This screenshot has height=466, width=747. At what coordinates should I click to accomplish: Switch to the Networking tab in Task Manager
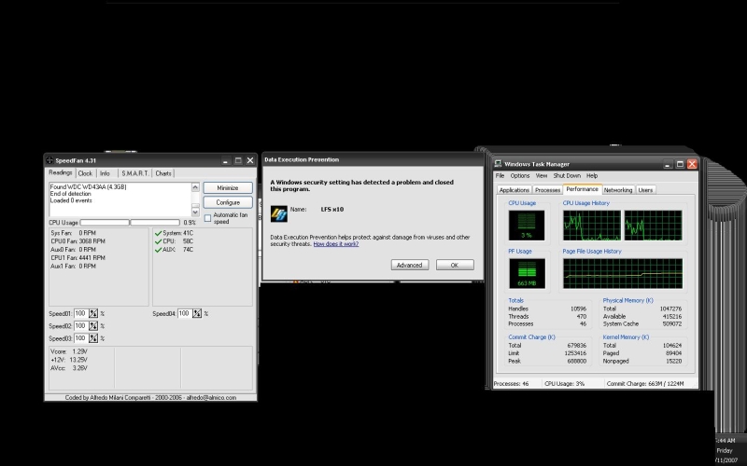(618, 190)
